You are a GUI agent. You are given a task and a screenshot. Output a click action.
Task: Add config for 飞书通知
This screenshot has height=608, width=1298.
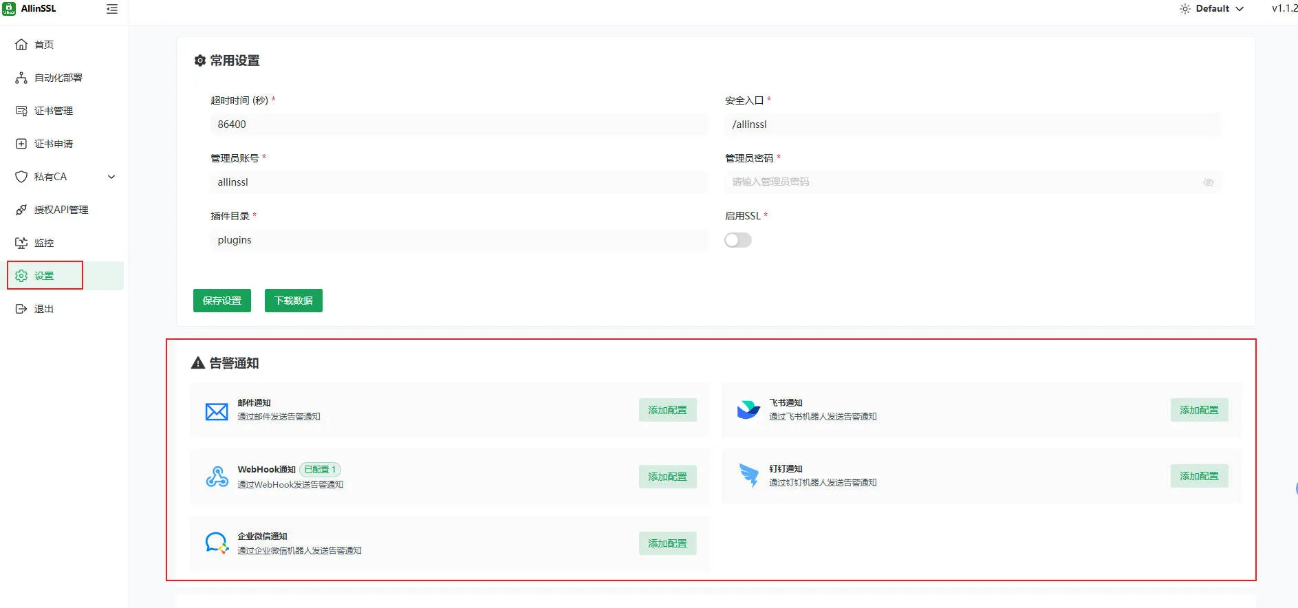[x=1199, y=410]
